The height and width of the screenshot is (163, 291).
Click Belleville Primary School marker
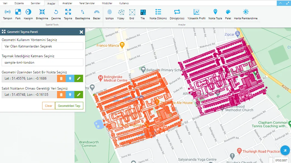143,69
